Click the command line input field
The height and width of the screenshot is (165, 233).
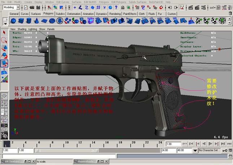pos(59,156)
